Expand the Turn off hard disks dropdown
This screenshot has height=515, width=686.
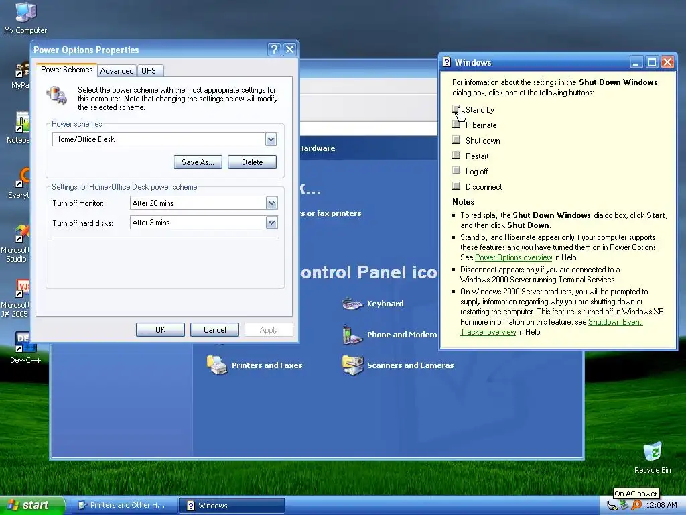coord(271,223)
